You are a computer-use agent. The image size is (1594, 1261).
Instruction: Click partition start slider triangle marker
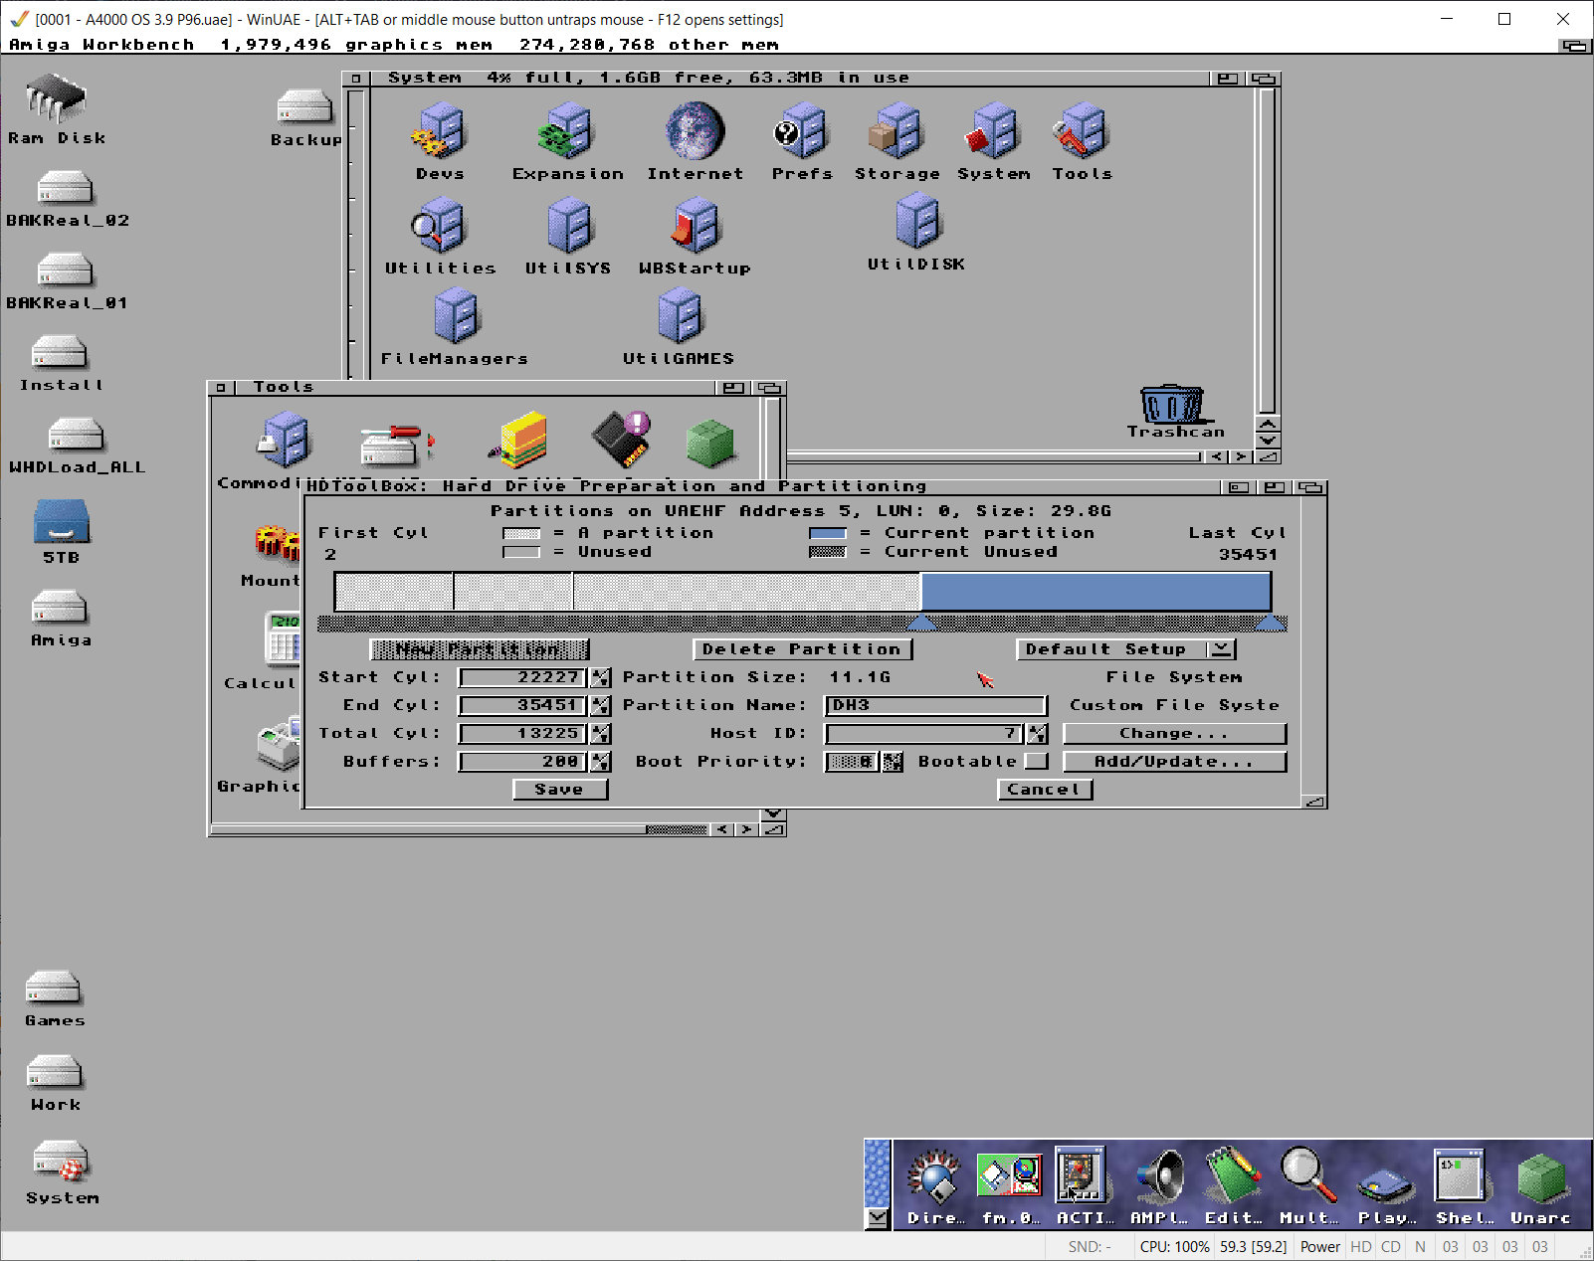921,623
